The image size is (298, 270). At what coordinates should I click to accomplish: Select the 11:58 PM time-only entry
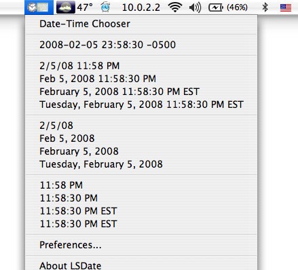pos(141,185)
